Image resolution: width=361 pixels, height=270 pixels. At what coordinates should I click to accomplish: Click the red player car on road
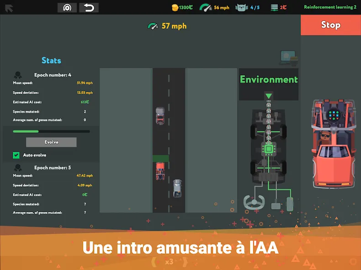coord(160,171)
